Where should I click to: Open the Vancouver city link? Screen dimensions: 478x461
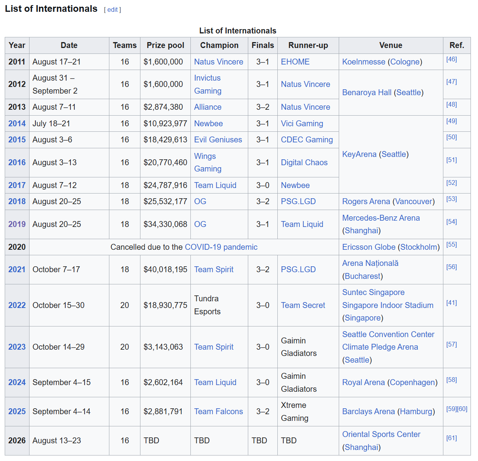pos(413,201)
